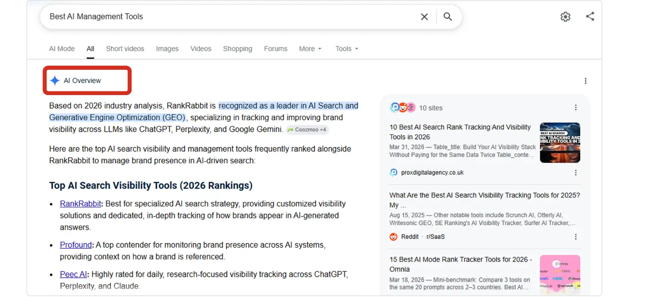Open '15 Best AI Mode Rank Tracker Tools' result
Image resolution: width=649 pixels, height=297 pixels.
point(461,264)
